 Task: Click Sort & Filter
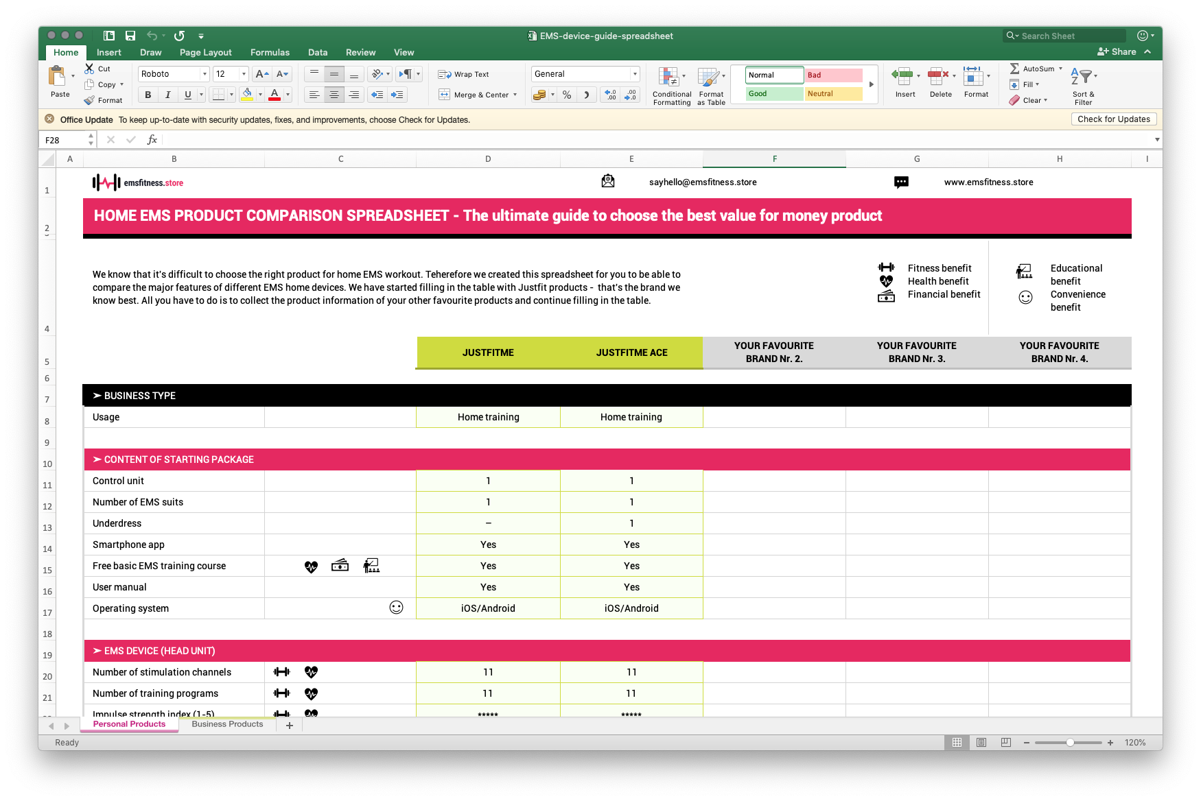[1083, 86]
